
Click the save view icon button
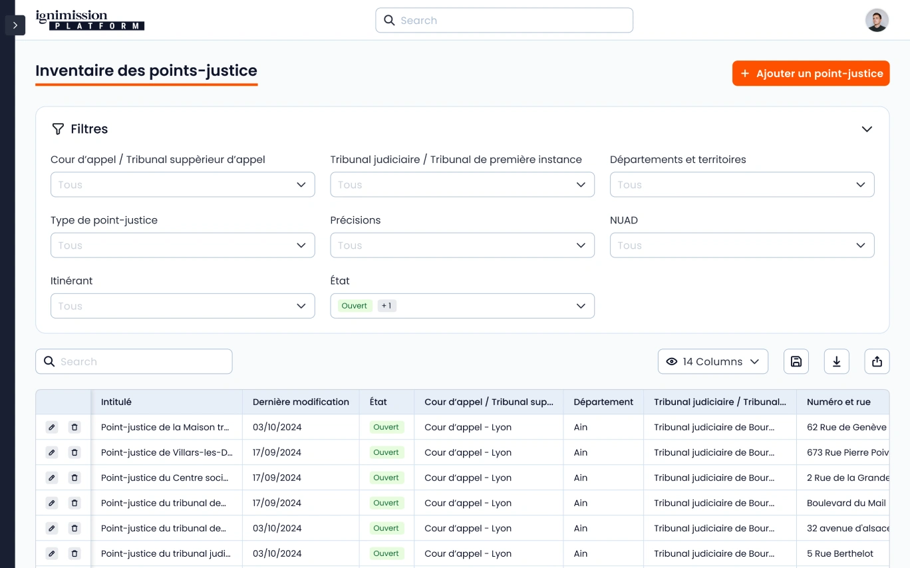[x=796, y=361]
